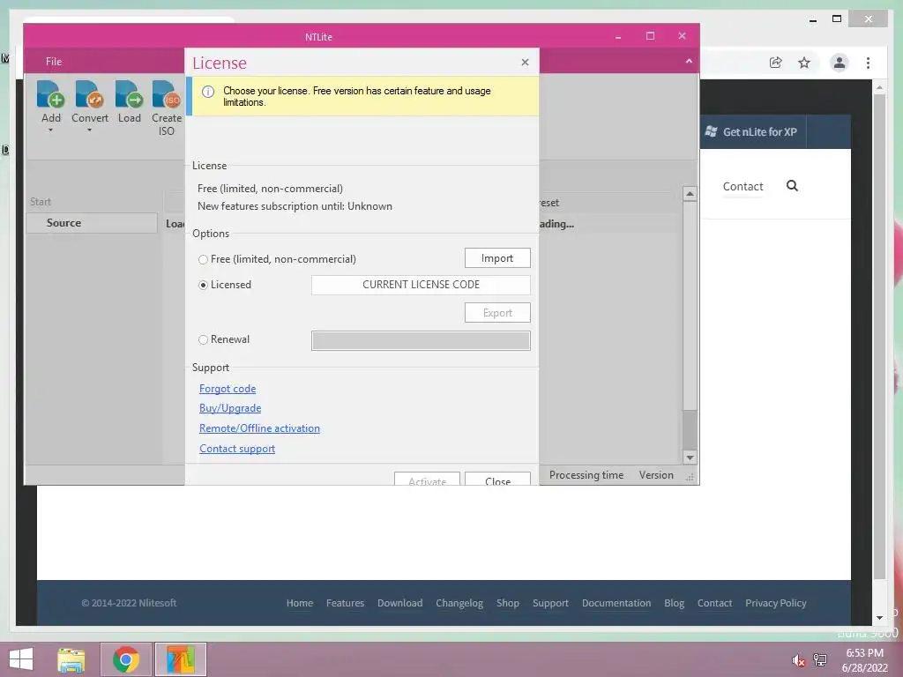
Task: Click Privacy Policy in website footer
Action: point(775,603)
